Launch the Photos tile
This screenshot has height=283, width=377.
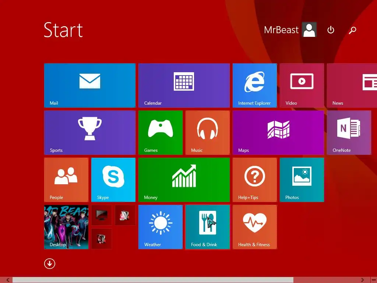click(x=302, y=180)
